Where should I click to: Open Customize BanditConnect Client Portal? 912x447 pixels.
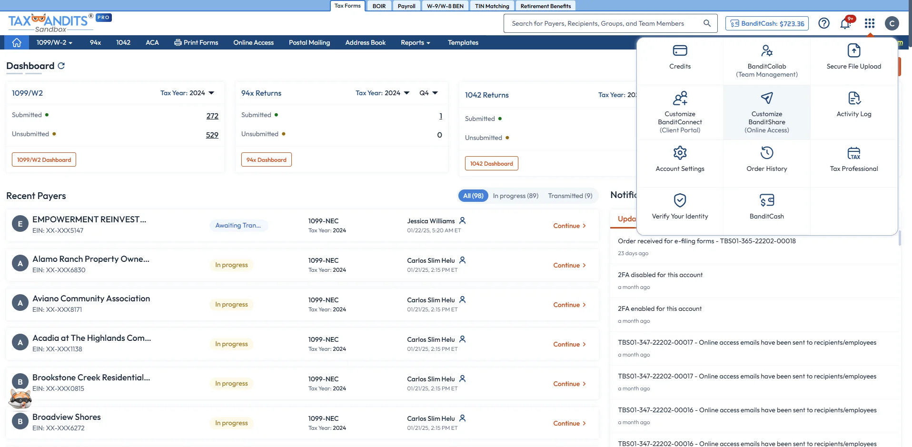[680, 112]
